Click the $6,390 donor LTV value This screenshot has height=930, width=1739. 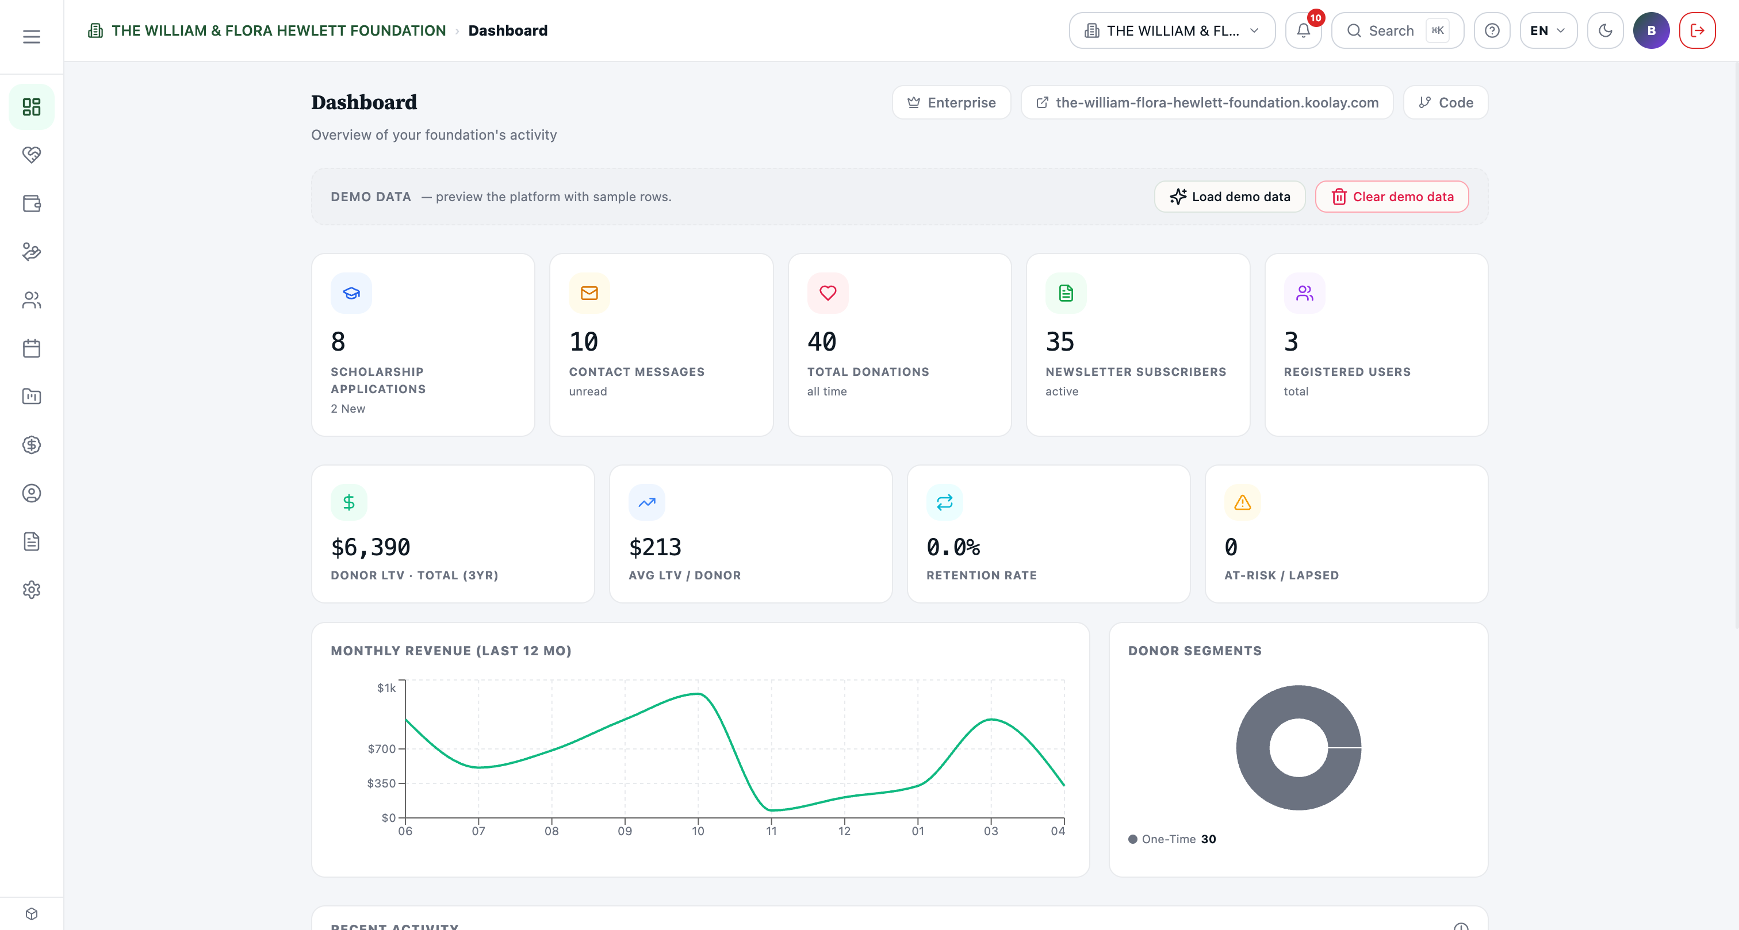[370, 547]
